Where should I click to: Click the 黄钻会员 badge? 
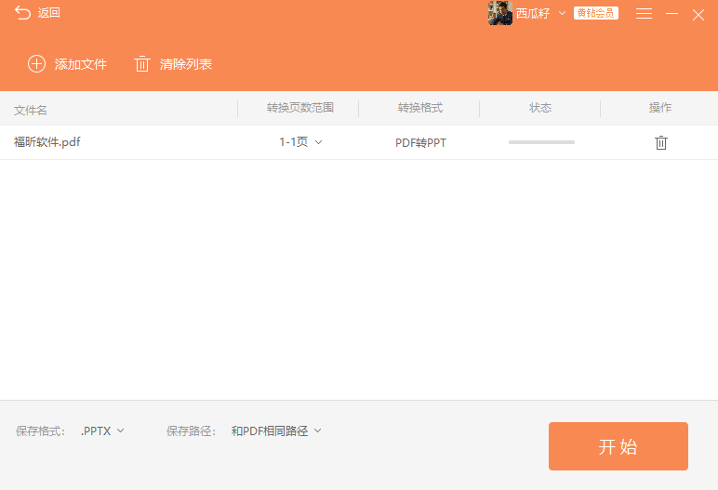596,13
